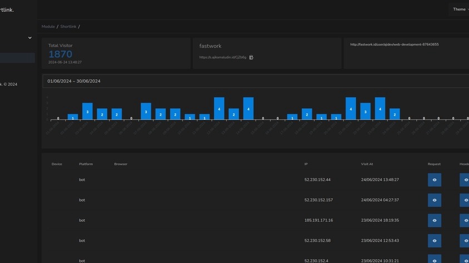Open header view for the 13:48:27 visit
The image size is (469, 263).
pos(465,180)
